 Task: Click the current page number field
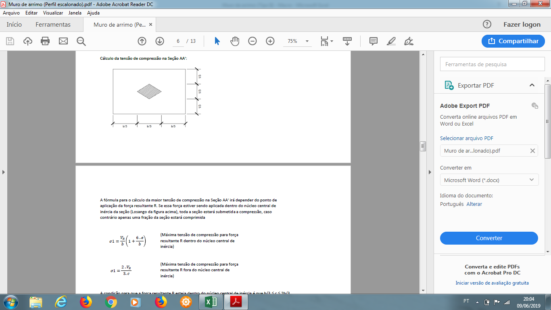[x=178, y=41]
